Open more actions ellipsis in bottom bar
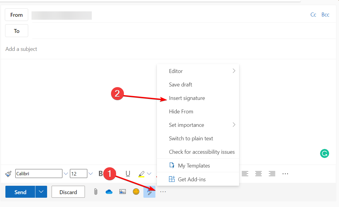 coord(163,192)
